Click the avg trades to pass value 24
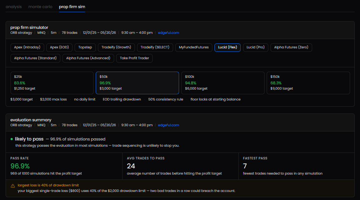Screen dimensions: 360x200 click(x=131, y=166)
